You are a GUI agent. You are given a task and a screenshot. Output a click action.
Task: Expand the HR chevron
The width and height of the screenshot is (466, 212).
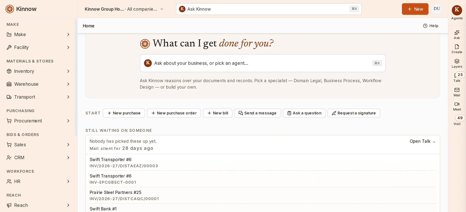[68, 182]
